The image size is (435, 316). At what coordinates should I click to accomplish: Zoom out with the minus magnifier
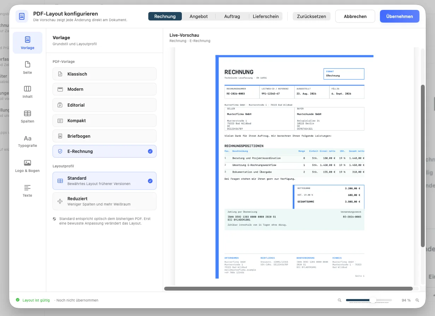[x=340, y=300]
